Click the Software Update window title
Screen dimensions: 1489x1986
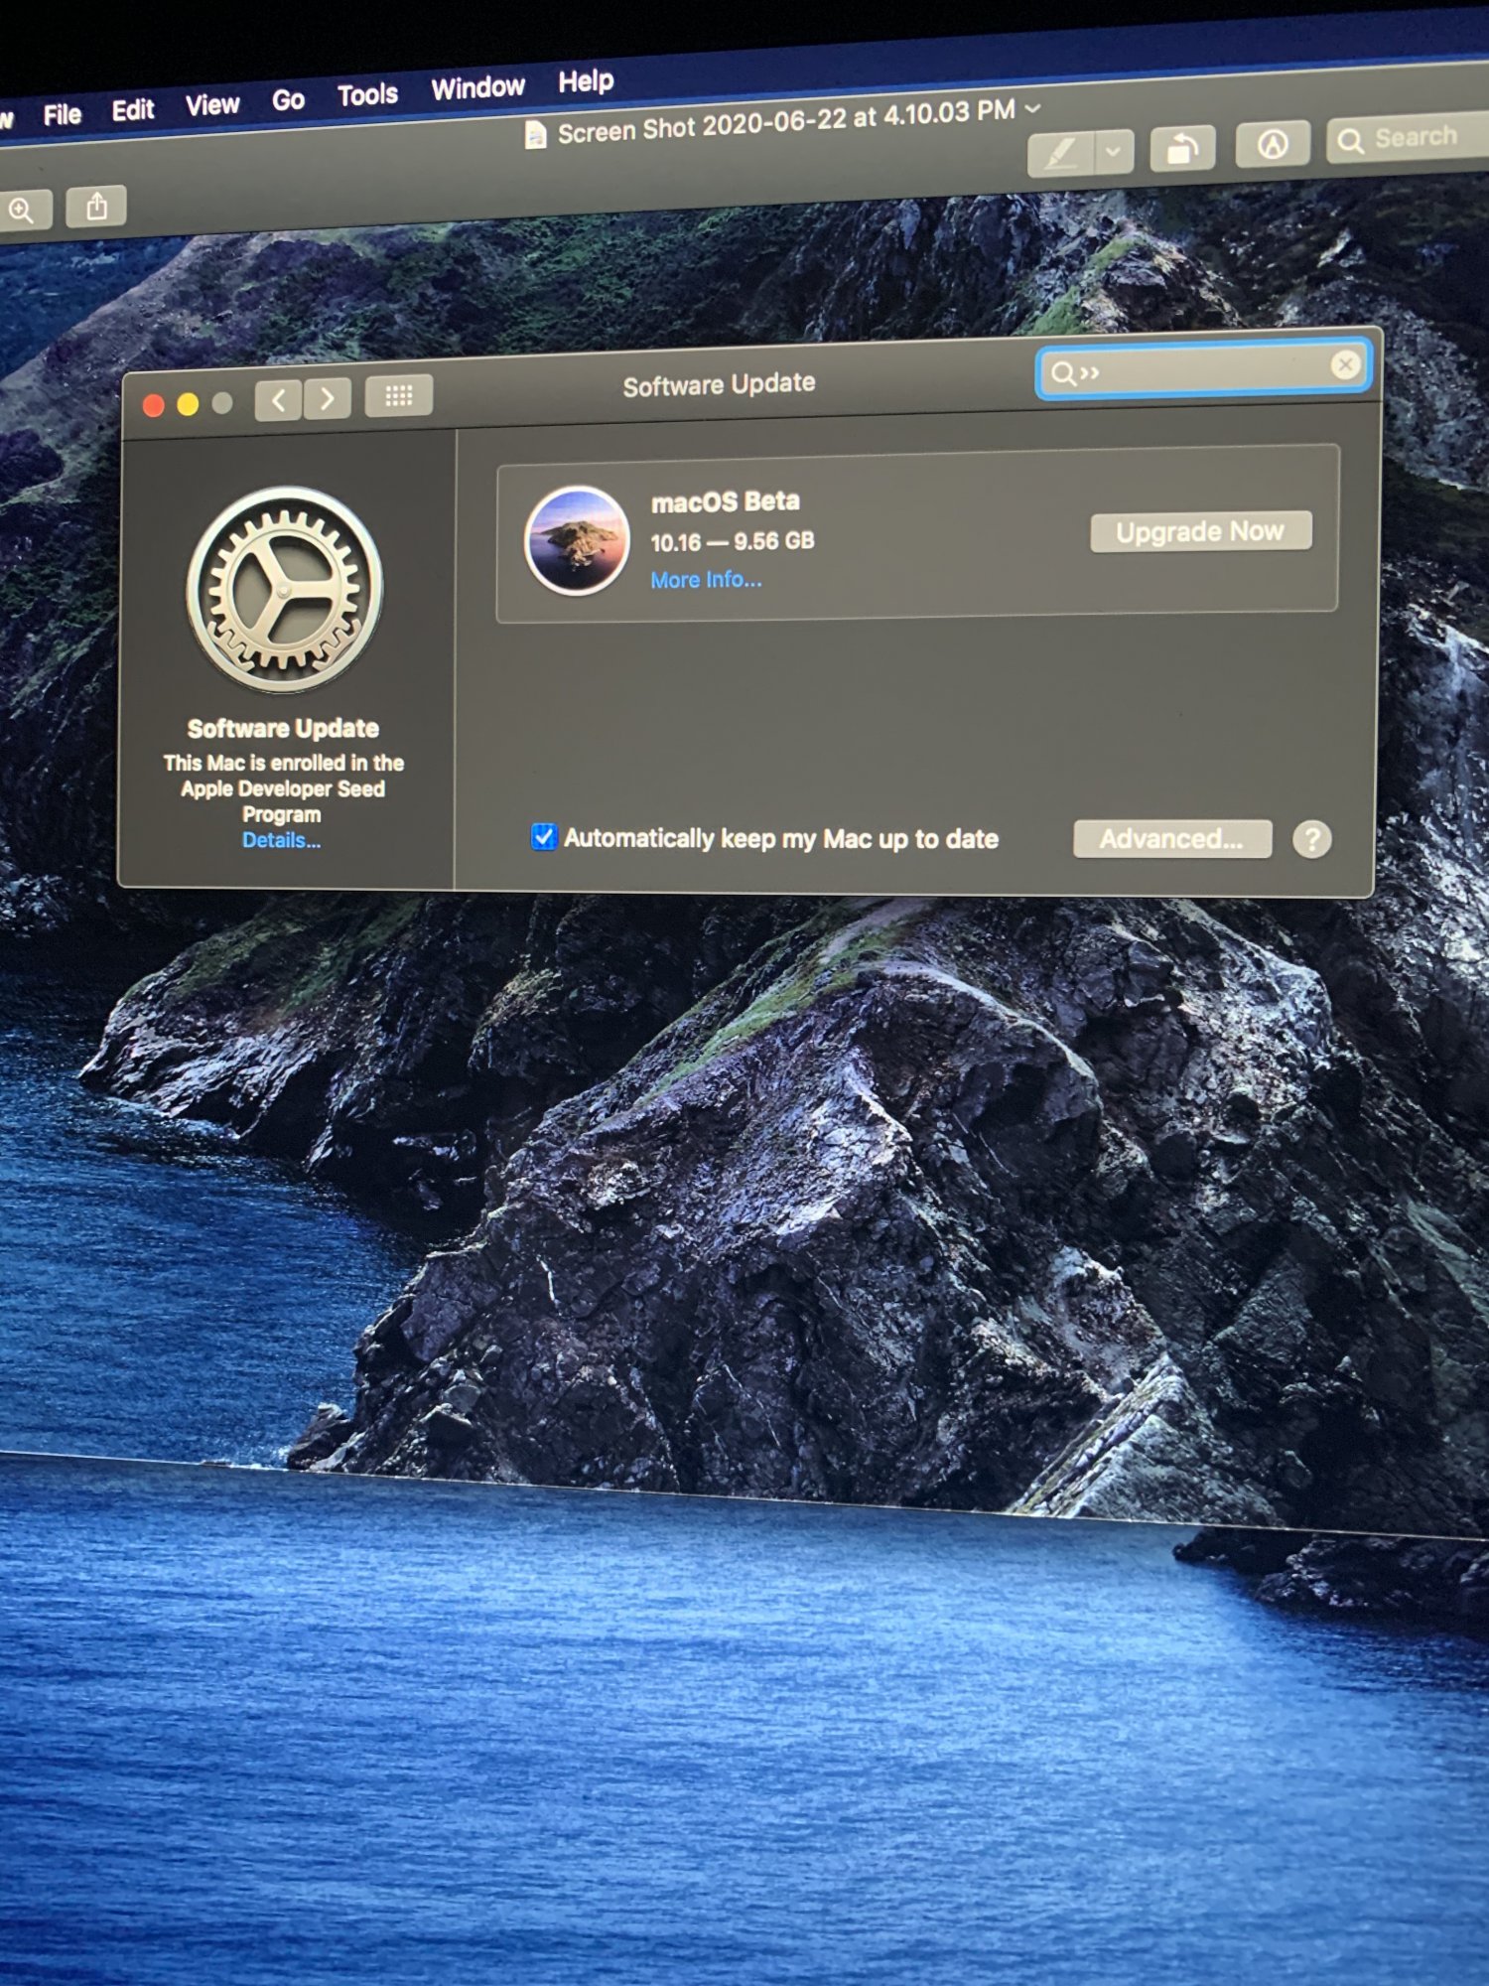point(719,385)
